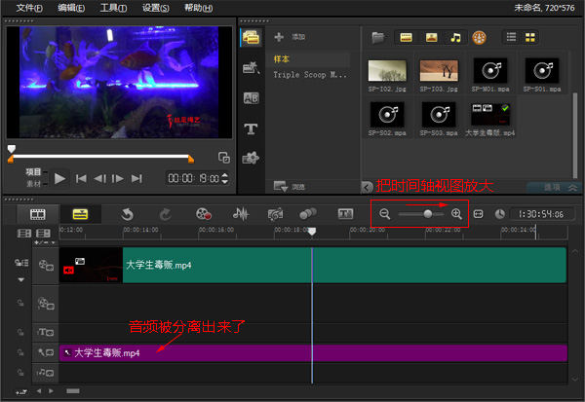Toggle photo files filter in library
Screen dimensions: 585x402
click(430, 38)
